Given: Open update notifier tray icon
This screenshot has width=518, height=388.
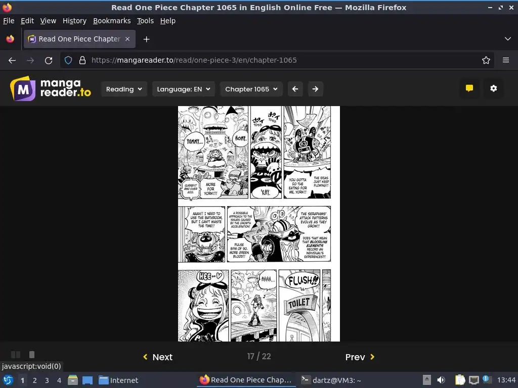Looking at the screenshot, I should point(487,379).
